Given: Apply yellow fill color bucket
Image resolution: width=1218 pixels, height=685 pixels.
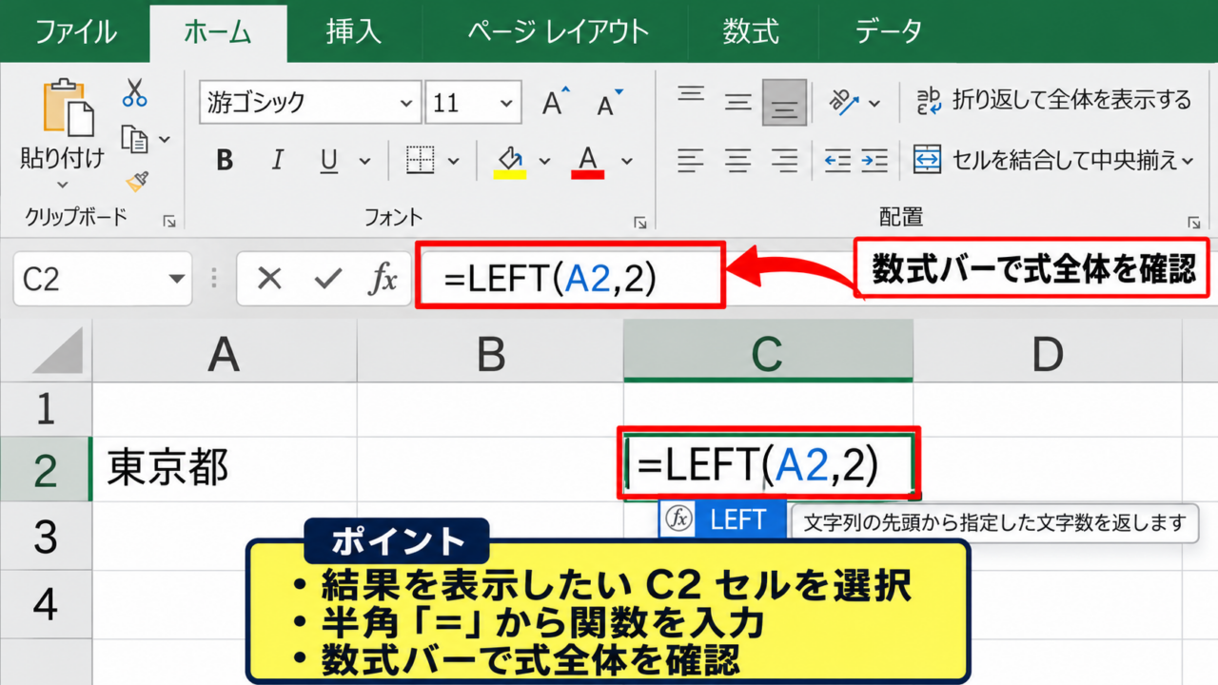Looking at the screenshot, I should click(x=510, y=161).
